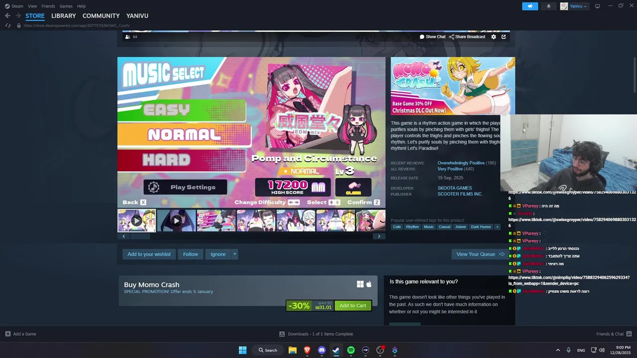Add Momo Crash to your wishlist
Screen dimensions: 637x358
coord(149,254)
